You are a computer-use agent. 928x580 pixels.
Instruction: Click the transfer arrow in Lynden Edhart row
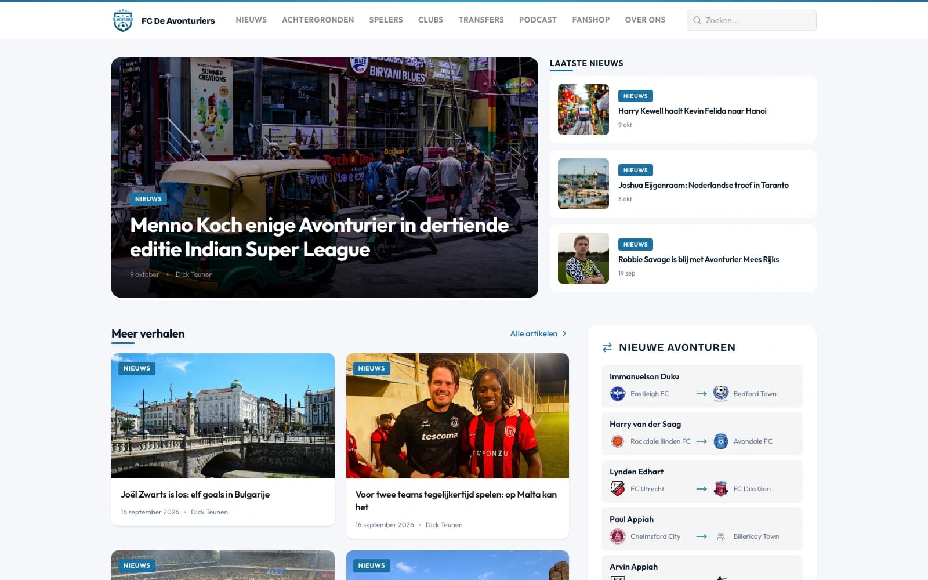tap(702, 489)
